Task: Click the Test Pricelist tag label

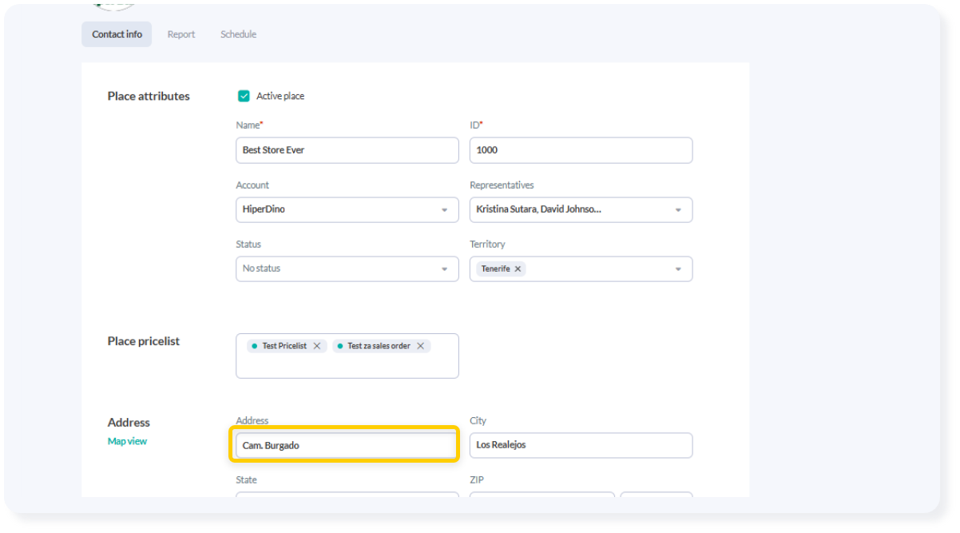Action: [284, 346]
